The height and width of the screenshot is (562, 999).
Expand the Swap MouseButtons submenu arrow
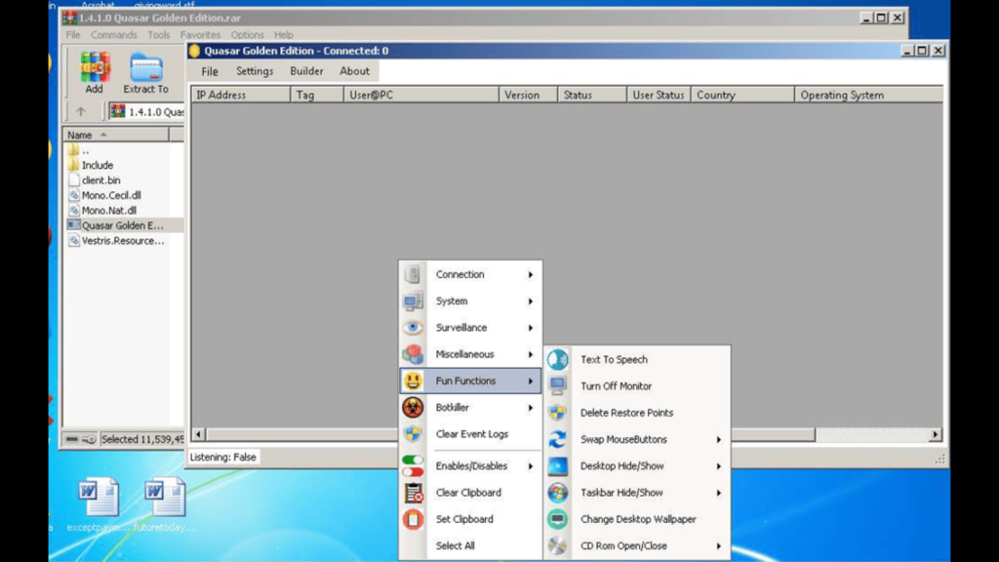(719, 440)
